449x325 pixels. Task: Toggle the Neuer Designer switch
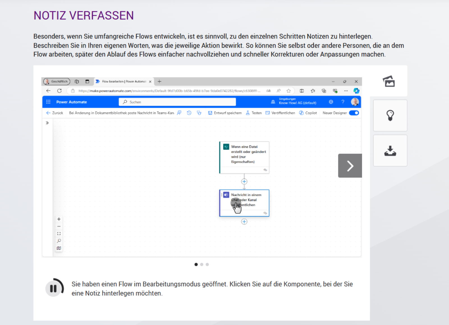point(354,113)
